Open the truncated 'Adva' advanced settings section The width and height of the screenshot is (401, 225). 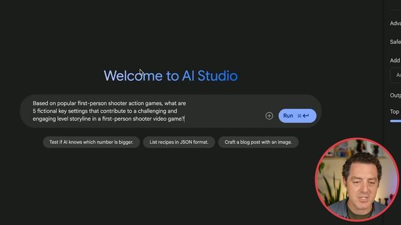(395, 24)
